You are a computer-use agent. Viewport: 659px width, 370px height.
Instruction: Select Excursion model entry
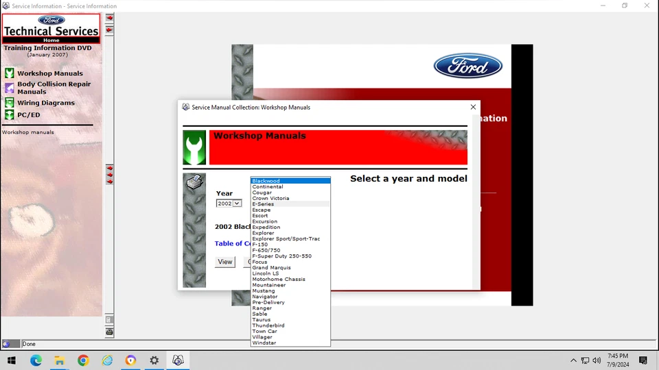(x=290, y=221)
